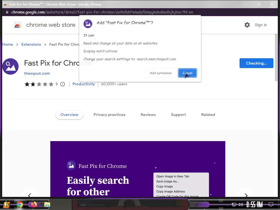Image resolution: width=280 pixels, height=210 pixels.
Task: Click the fifth rating star
Action: click(51, 84)
